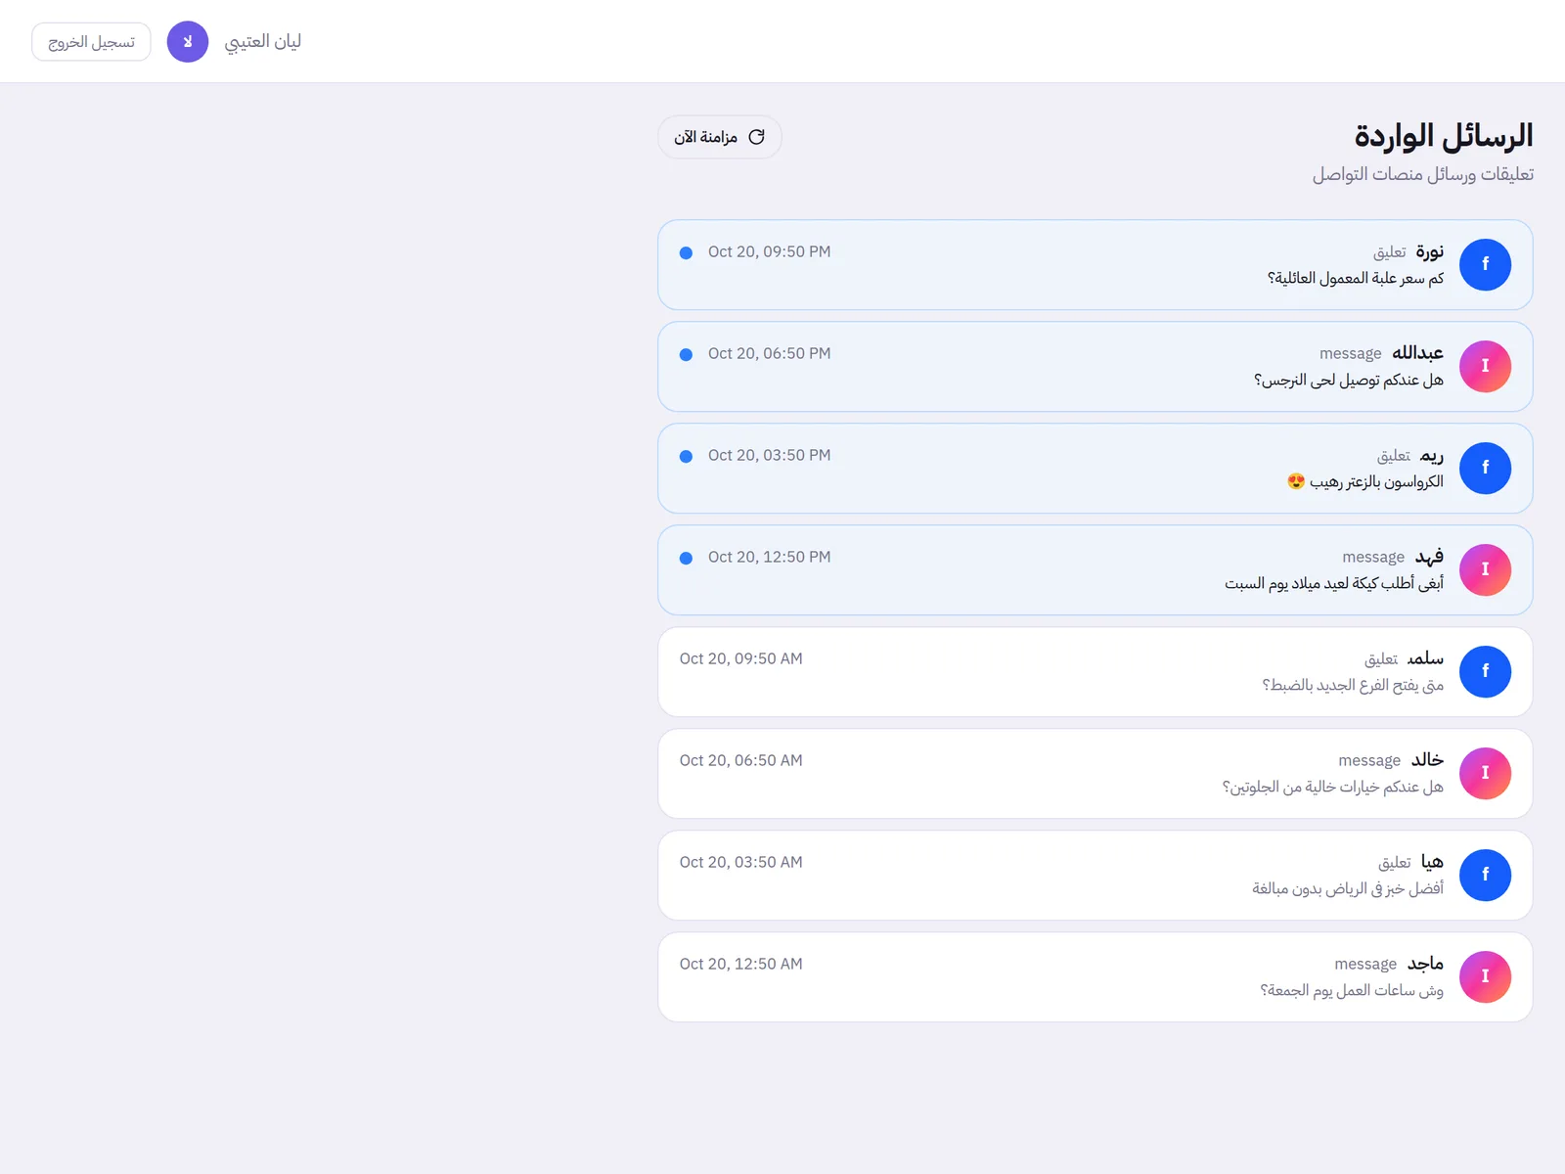Click timestamp Oct 20, 12:50 AM
This screenshot has width=1565, height=1174.
coord(741,964)
